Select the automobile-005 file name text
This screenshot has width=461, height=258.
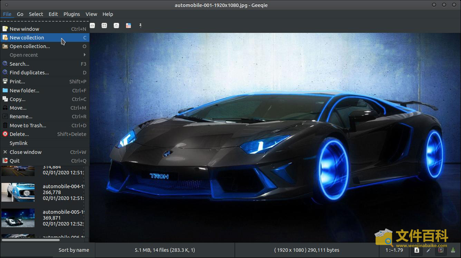click(x=64, y=212)
